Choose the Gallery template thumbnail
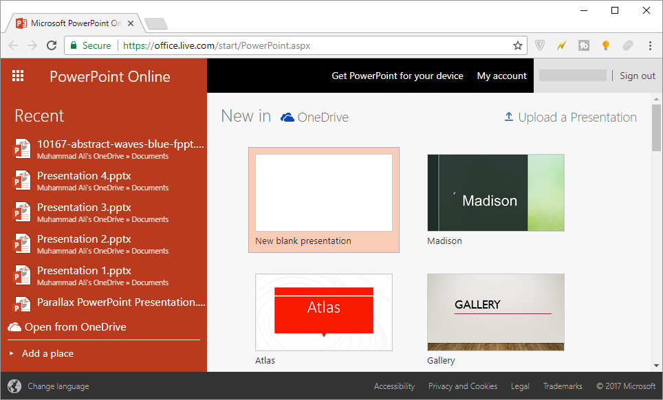This screenshot has width=663, height=400. click(496, 312)
